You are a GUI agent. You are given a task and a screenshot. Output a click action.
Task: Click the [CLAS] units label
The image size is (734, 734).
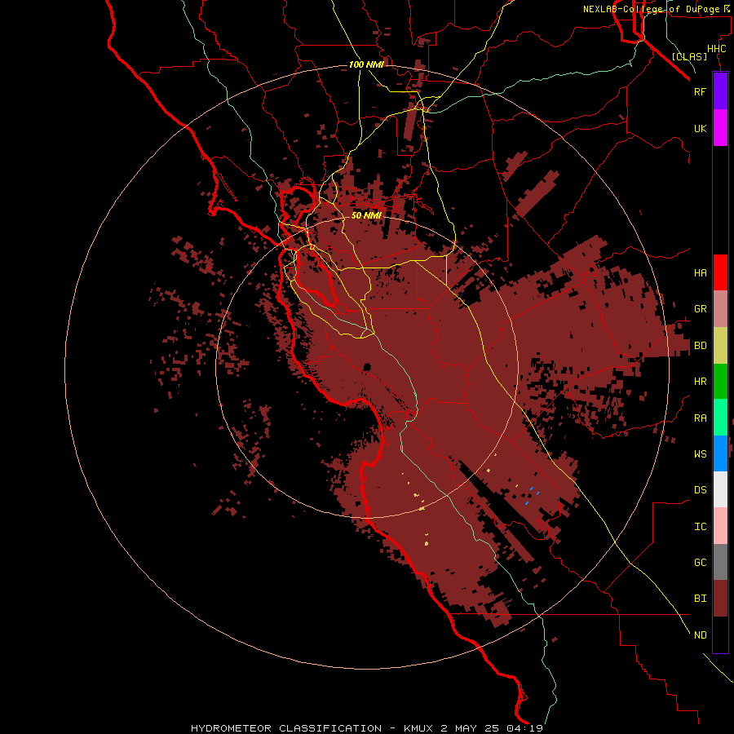[x=689, y=56]
